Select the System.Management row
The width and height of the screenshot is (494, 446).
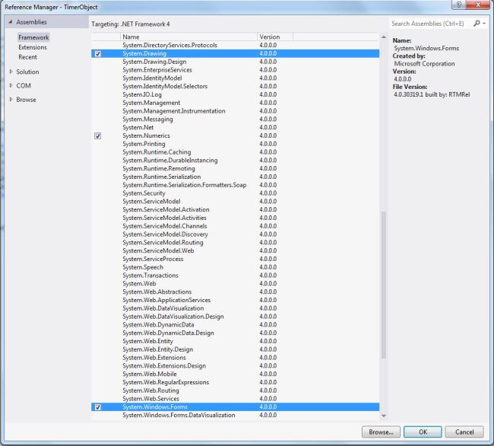236,103
